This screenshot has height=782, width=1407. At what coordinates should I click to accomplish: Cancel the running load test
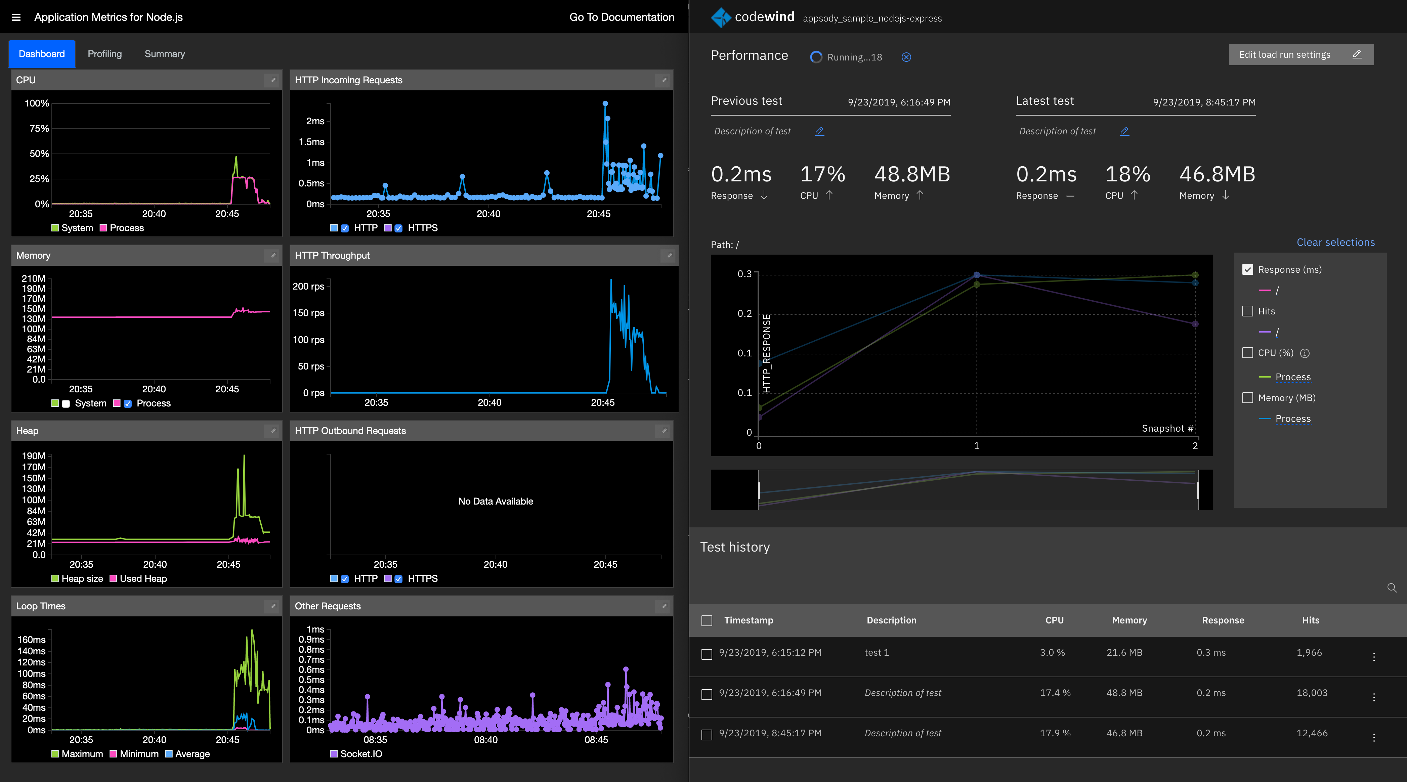tap(906, 57)
